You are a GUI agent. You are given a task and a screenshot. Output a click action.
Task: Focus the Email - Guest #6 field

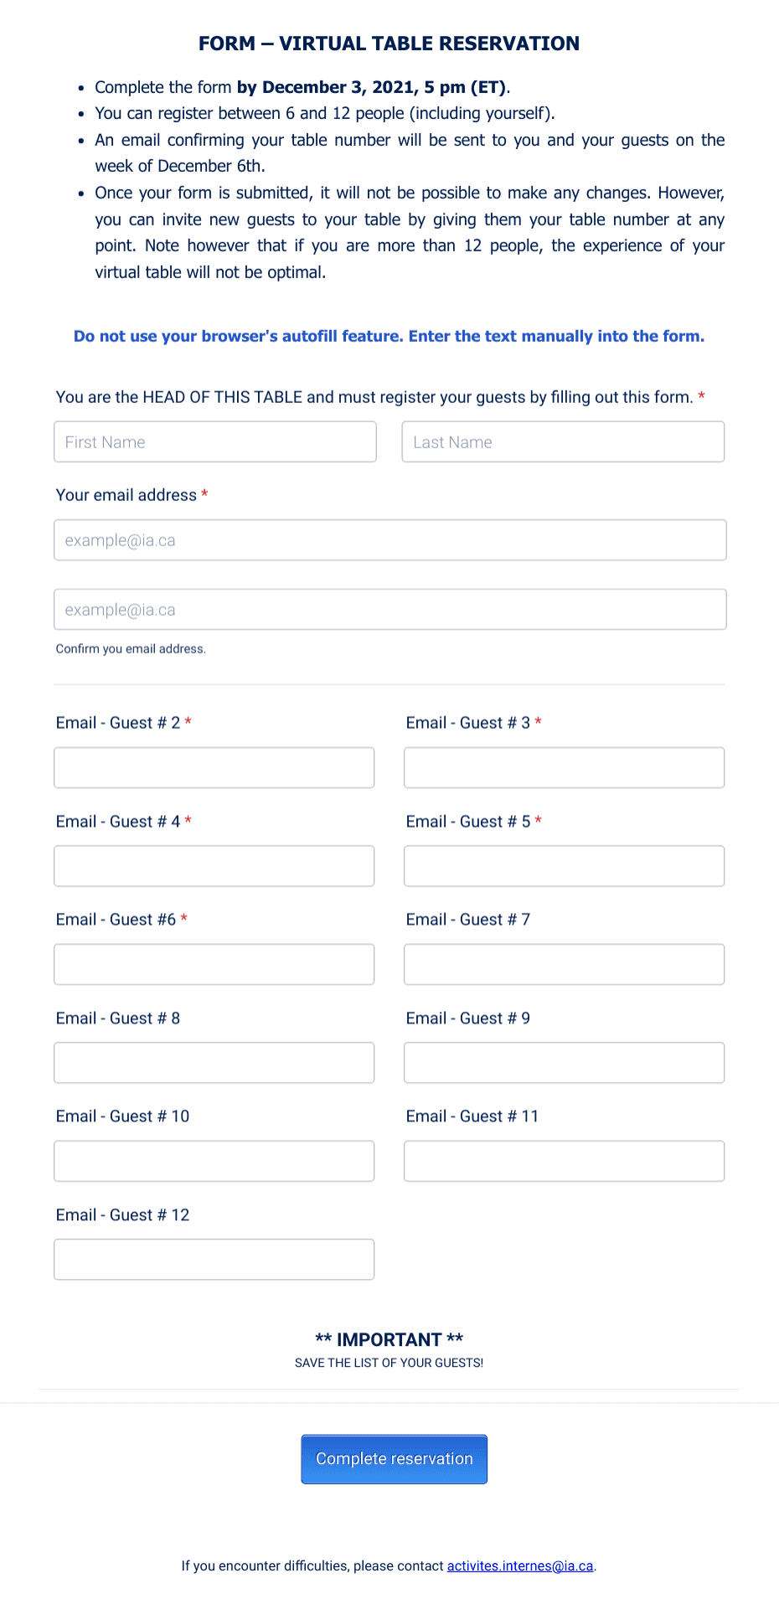tap(214, 964)
